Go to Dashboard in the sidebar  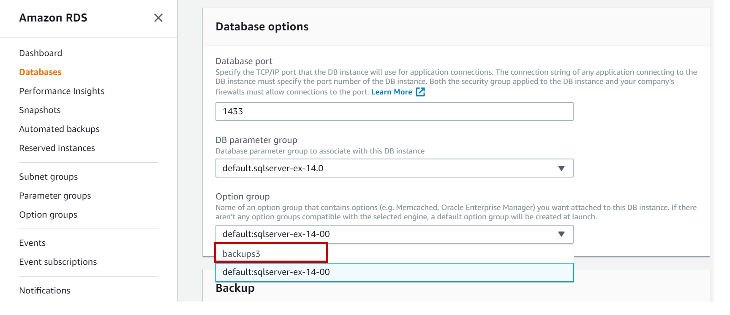point(41,53)
